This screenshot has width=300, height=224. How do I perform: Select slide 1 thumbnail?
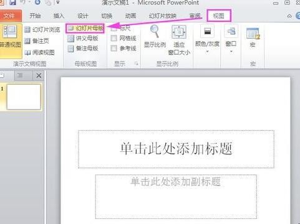point(24,97)
